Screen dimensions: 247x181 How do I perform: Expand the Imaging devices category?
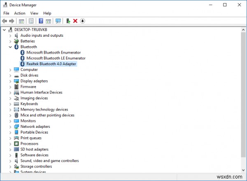click(10, 98)
